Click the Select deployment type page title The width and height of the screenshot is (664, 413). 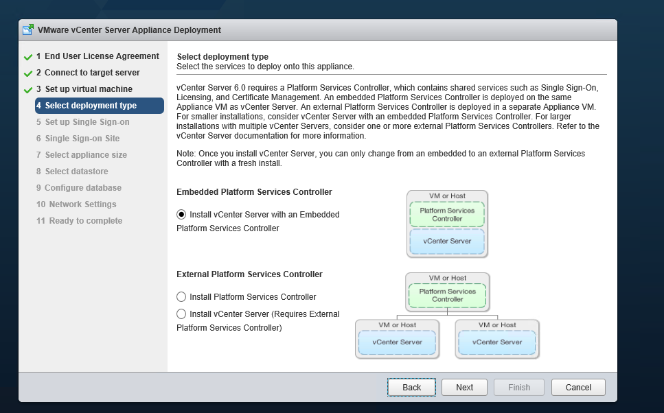(222, 56)
